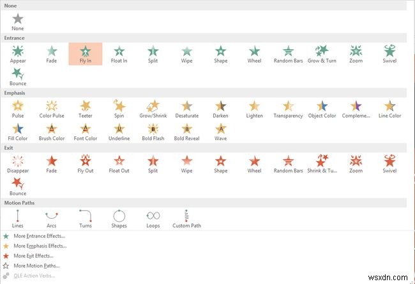415x284 pixels.
Task: Choose the Wipe exit animation
Action: click(187, 164)
